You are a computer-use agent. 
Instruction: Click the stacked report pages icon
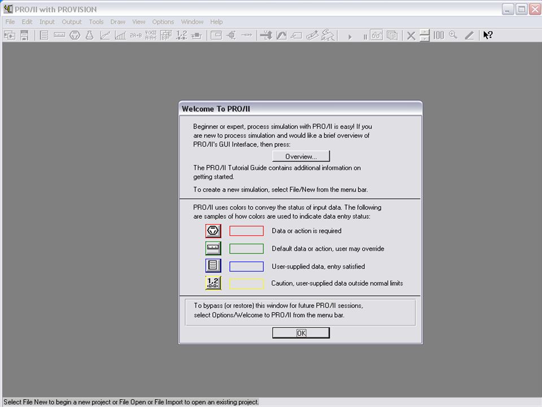[392, 35]
